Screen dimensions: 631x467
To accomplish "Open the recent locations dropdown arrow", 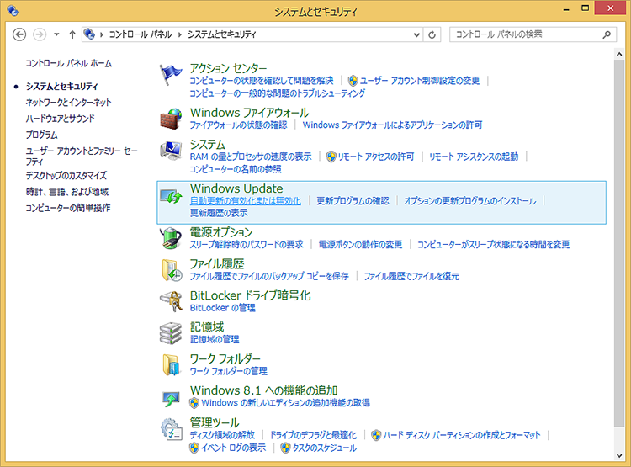I will 56,34.
